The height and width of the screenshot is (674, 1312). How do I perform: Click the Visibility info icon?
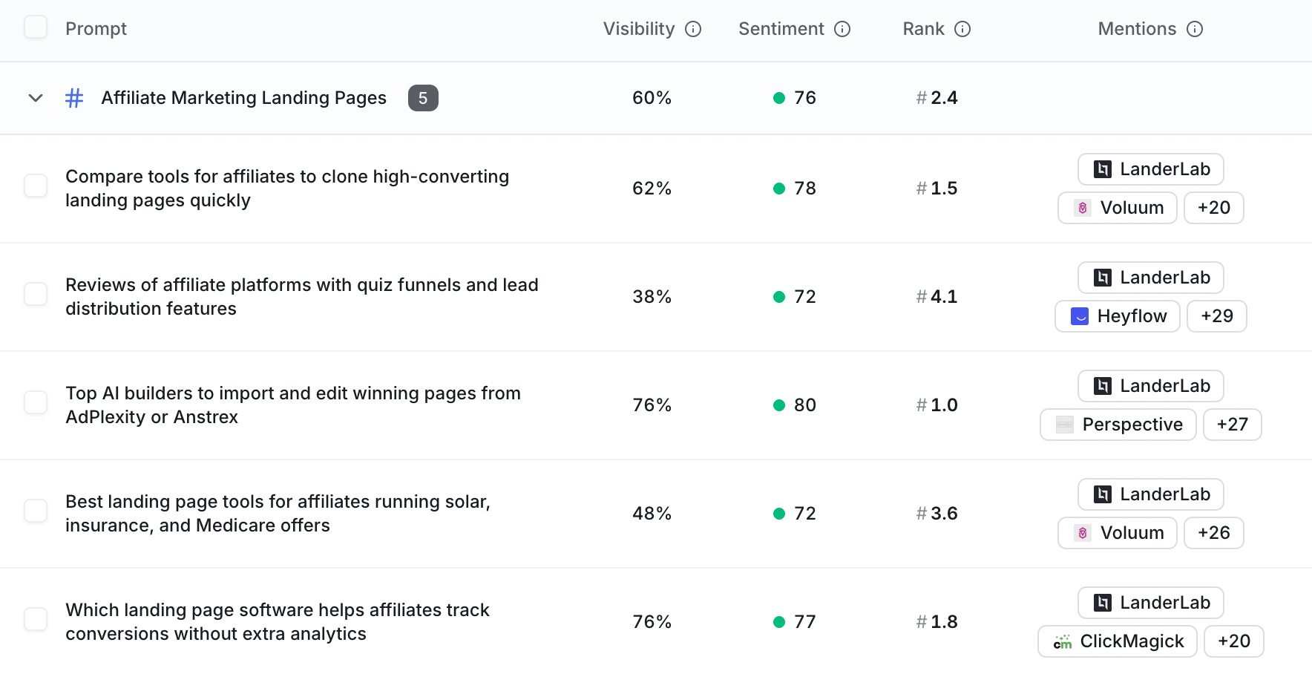click(693, 29)
